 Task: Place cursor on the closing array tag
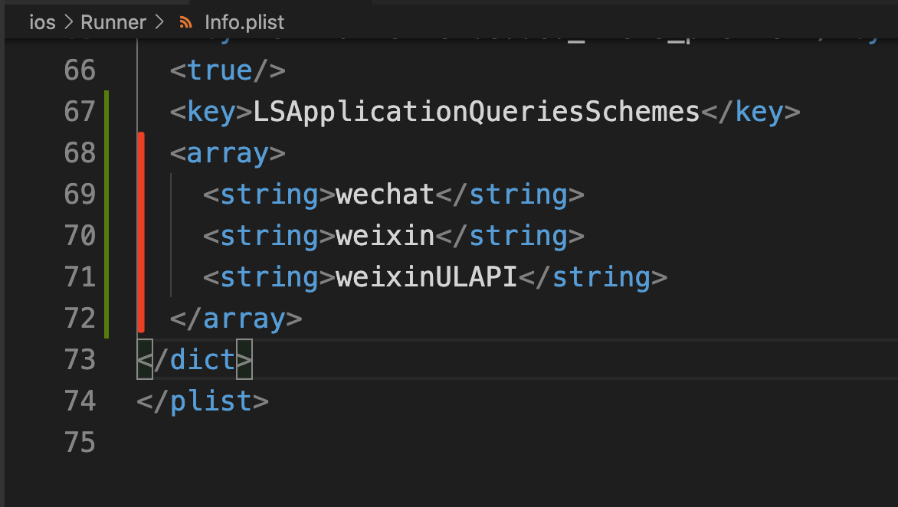click(235, 318)
